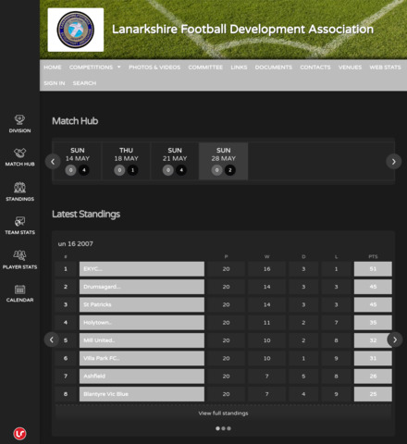
Task: Open the Blantyre Vic Blue team row
Action: click(142, 394)
